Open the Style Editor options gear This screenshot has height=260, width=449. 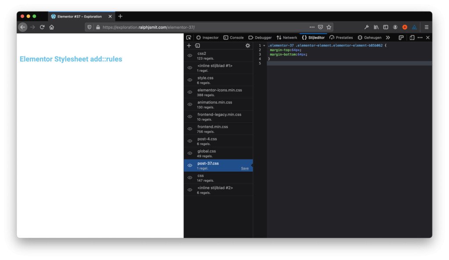point(248,46)
